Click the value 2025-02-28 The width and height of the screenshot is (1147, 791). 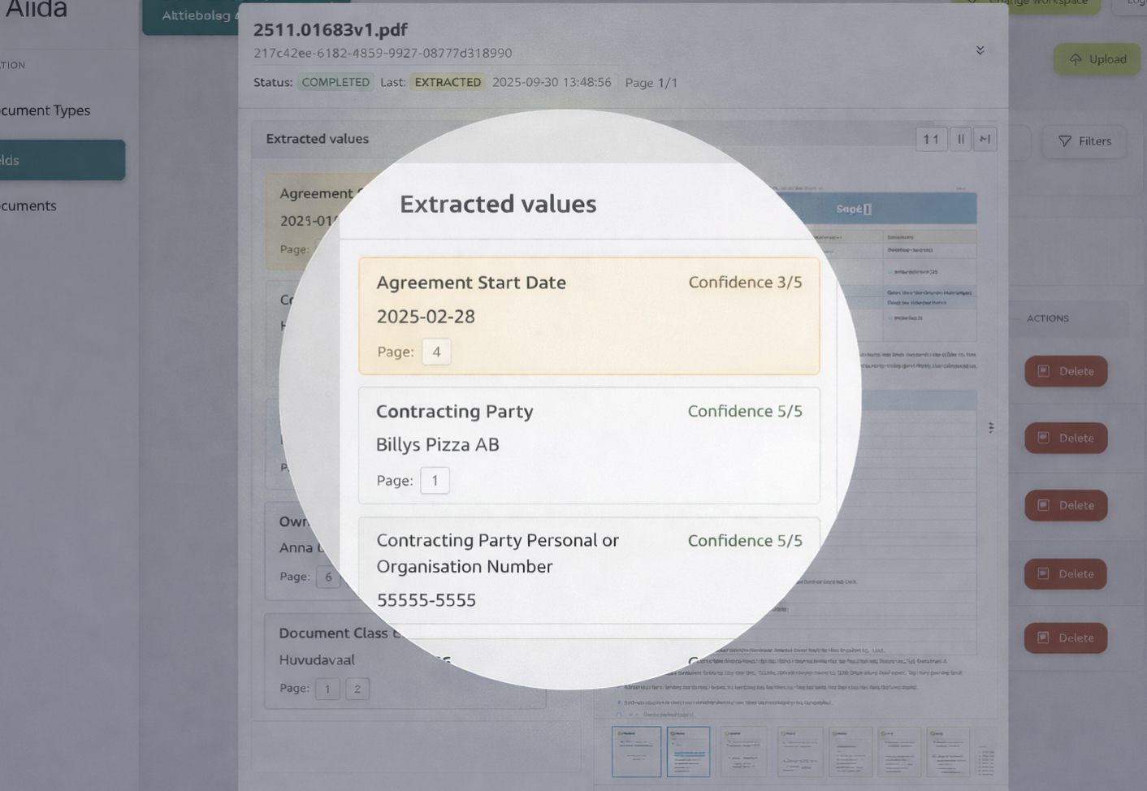pos(426,317)
